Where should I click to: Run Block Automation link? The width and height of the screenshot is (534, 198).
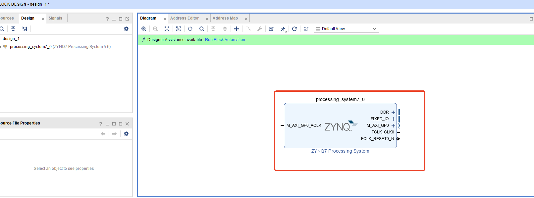225,40
